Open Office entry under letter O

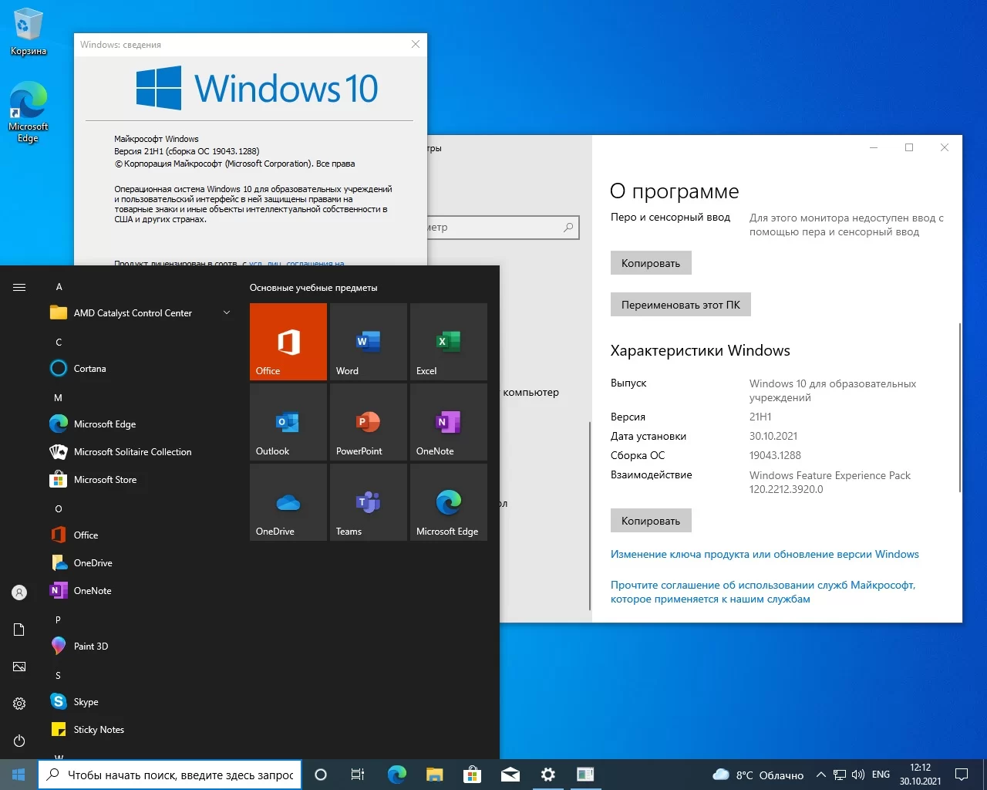coord(140,535)
